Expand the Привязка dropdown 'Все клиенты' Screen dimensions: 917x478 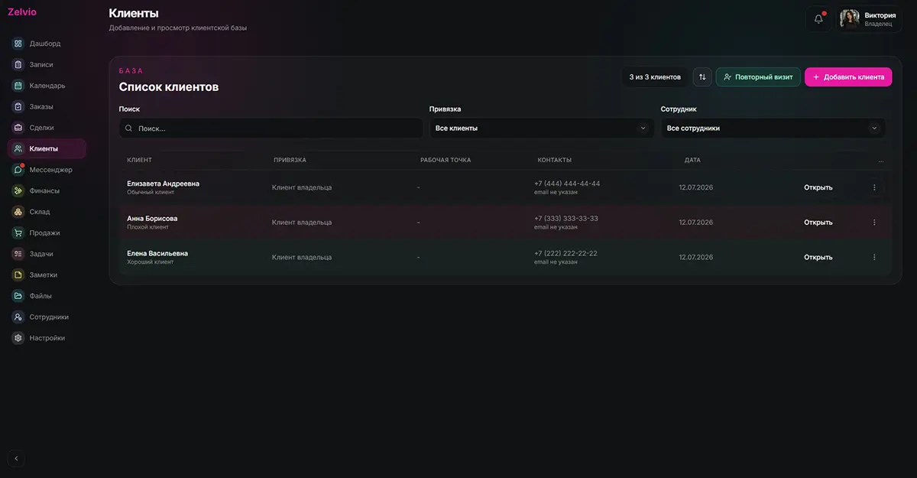[542, 128]
